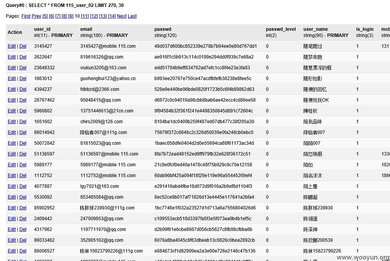Delete the row for user_id 5966802
Image resolution: width=390 pixels, height=261 pixels.
coord(23,111)
